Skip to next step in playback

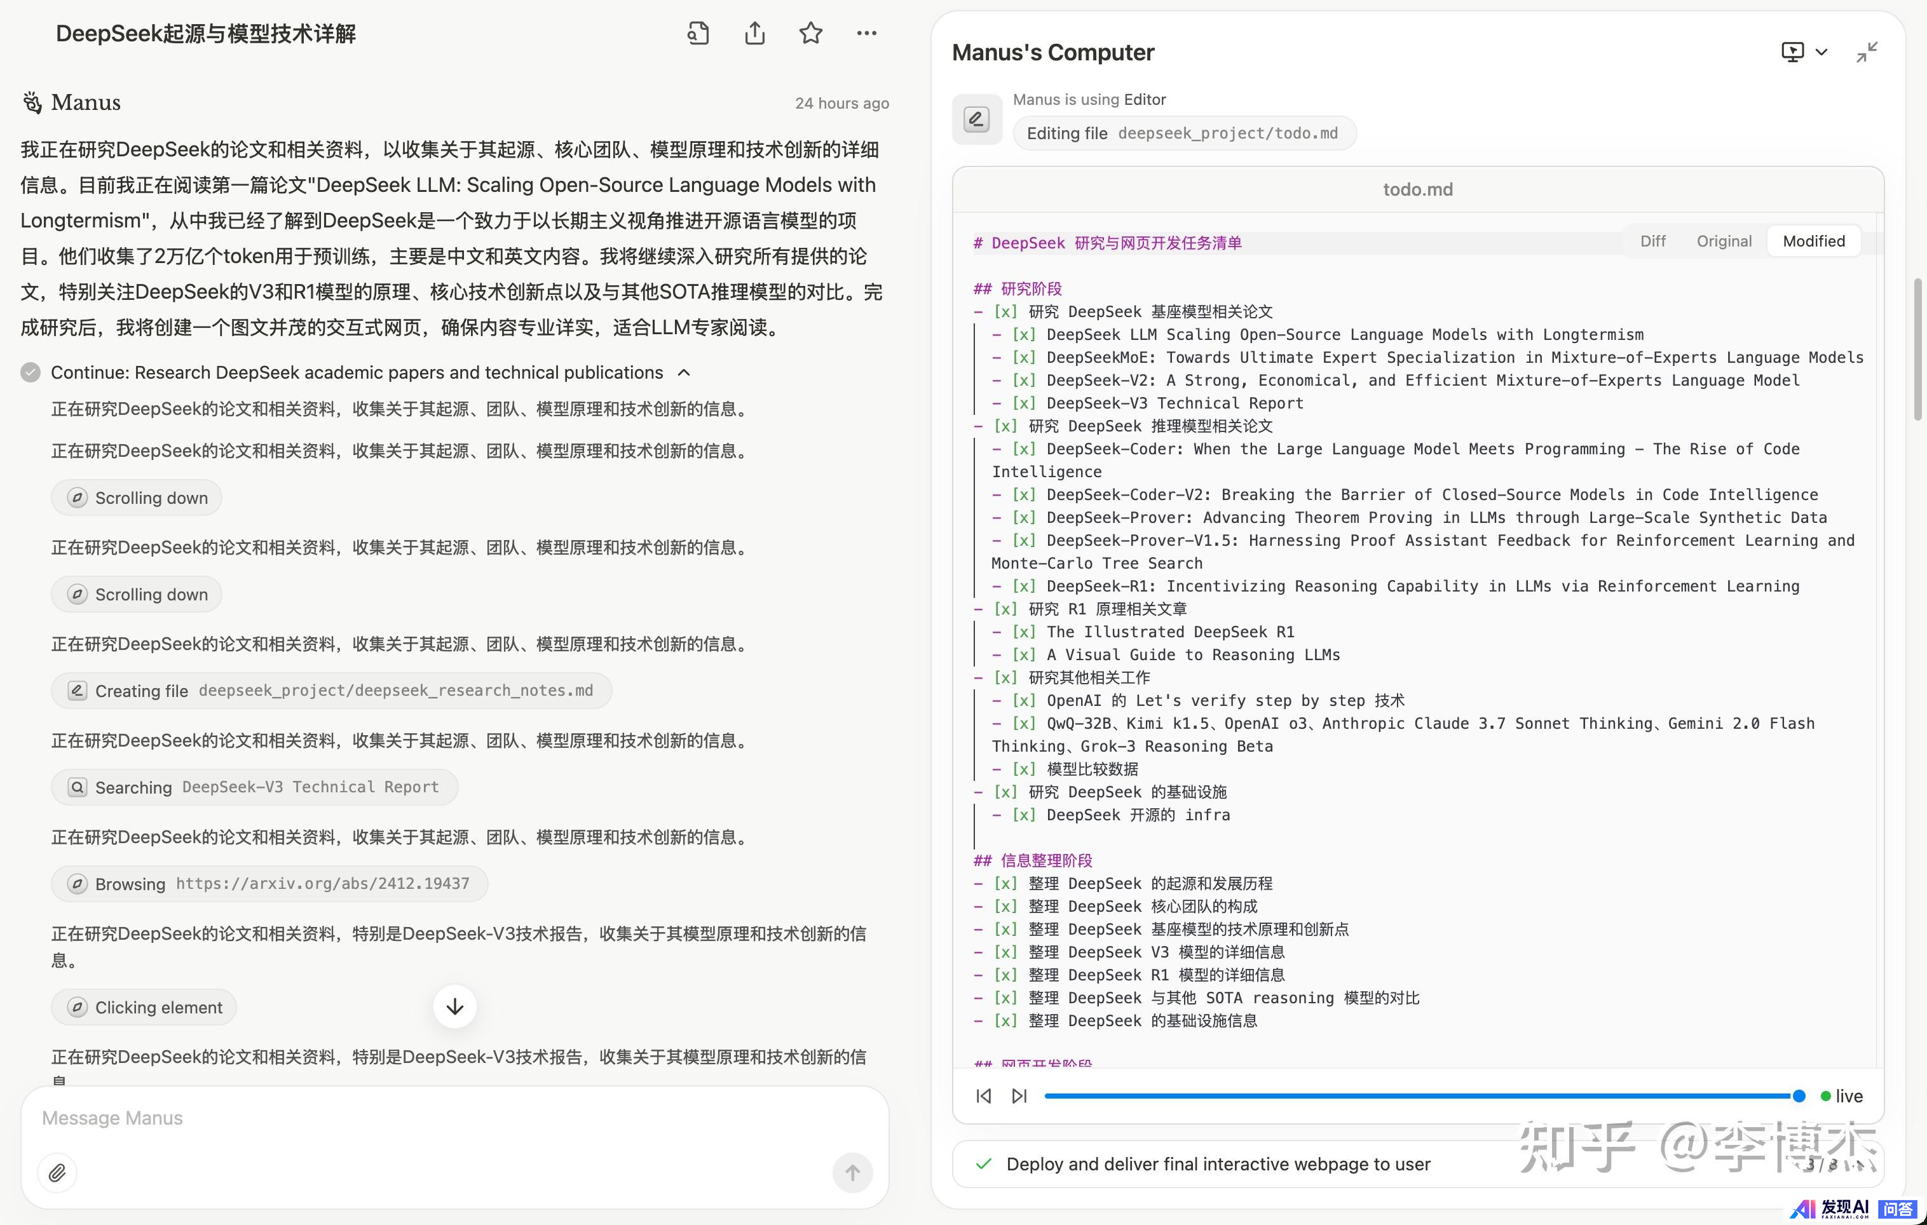tap(1019, 1095)
